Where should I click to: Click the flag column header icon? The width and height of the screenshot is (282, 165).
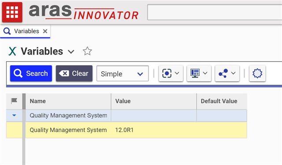click(14, 101)
